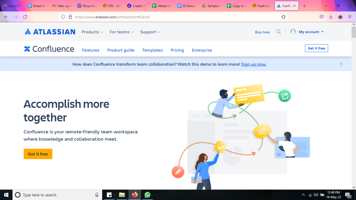356x200 pixels.
Task: Switch to the Samples Drive tab
Action: [x=211, y=6]
